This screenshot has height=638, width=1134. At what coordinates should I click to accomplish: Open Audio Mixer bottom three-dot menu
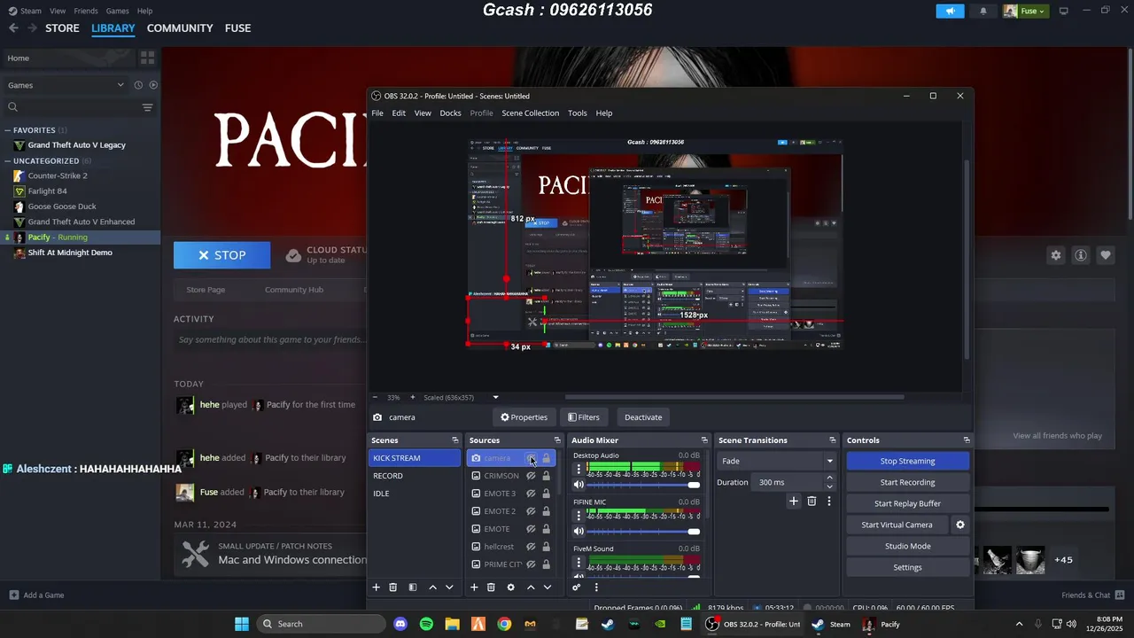point(595,587)
